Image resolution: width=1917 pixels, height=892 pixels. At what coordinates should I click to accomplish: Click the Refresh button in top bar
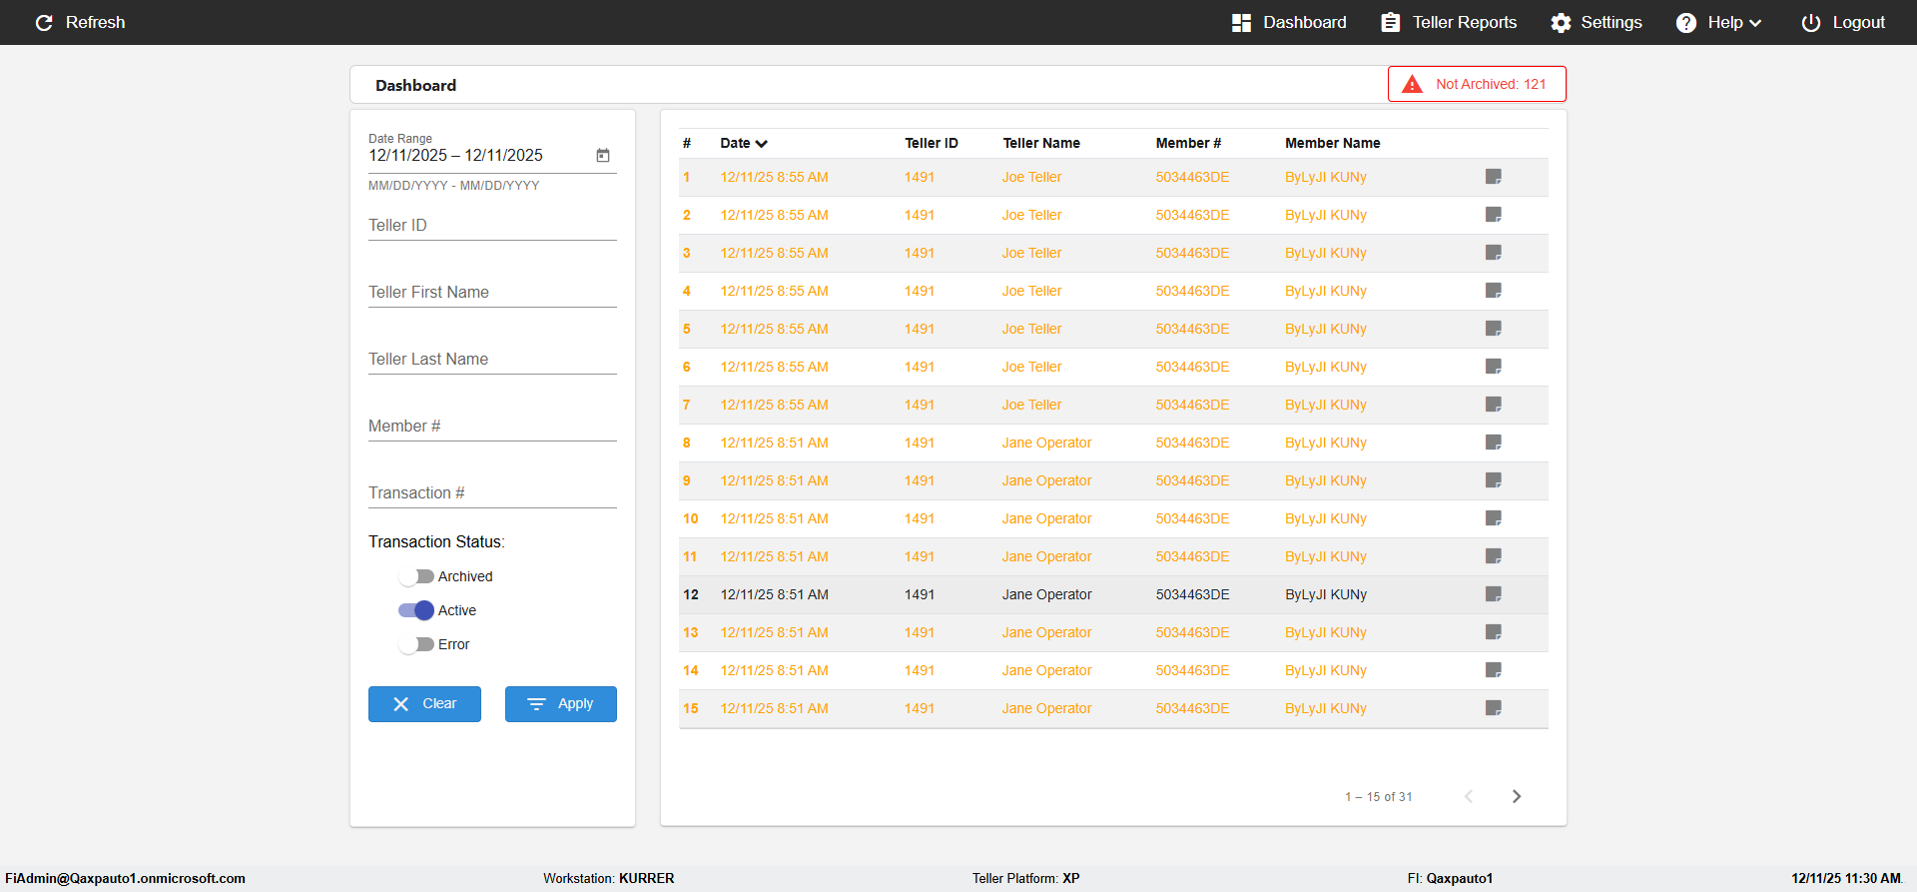[80, 23]
